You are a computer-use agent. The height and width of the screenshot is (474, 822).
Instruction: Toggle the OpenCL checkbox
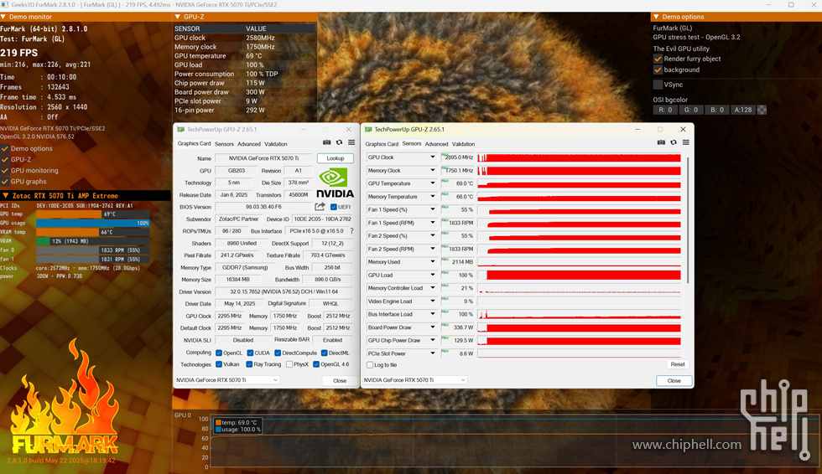coord(219,353)
